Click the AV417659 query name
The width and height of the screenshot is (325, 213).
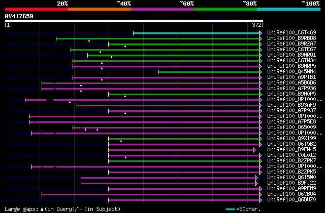(19, 16)
